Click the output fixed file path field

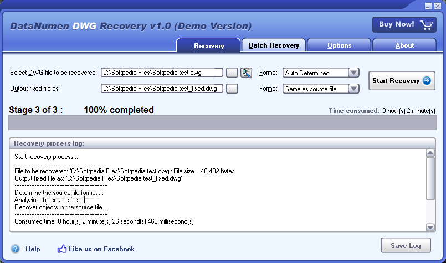(162, 89)
